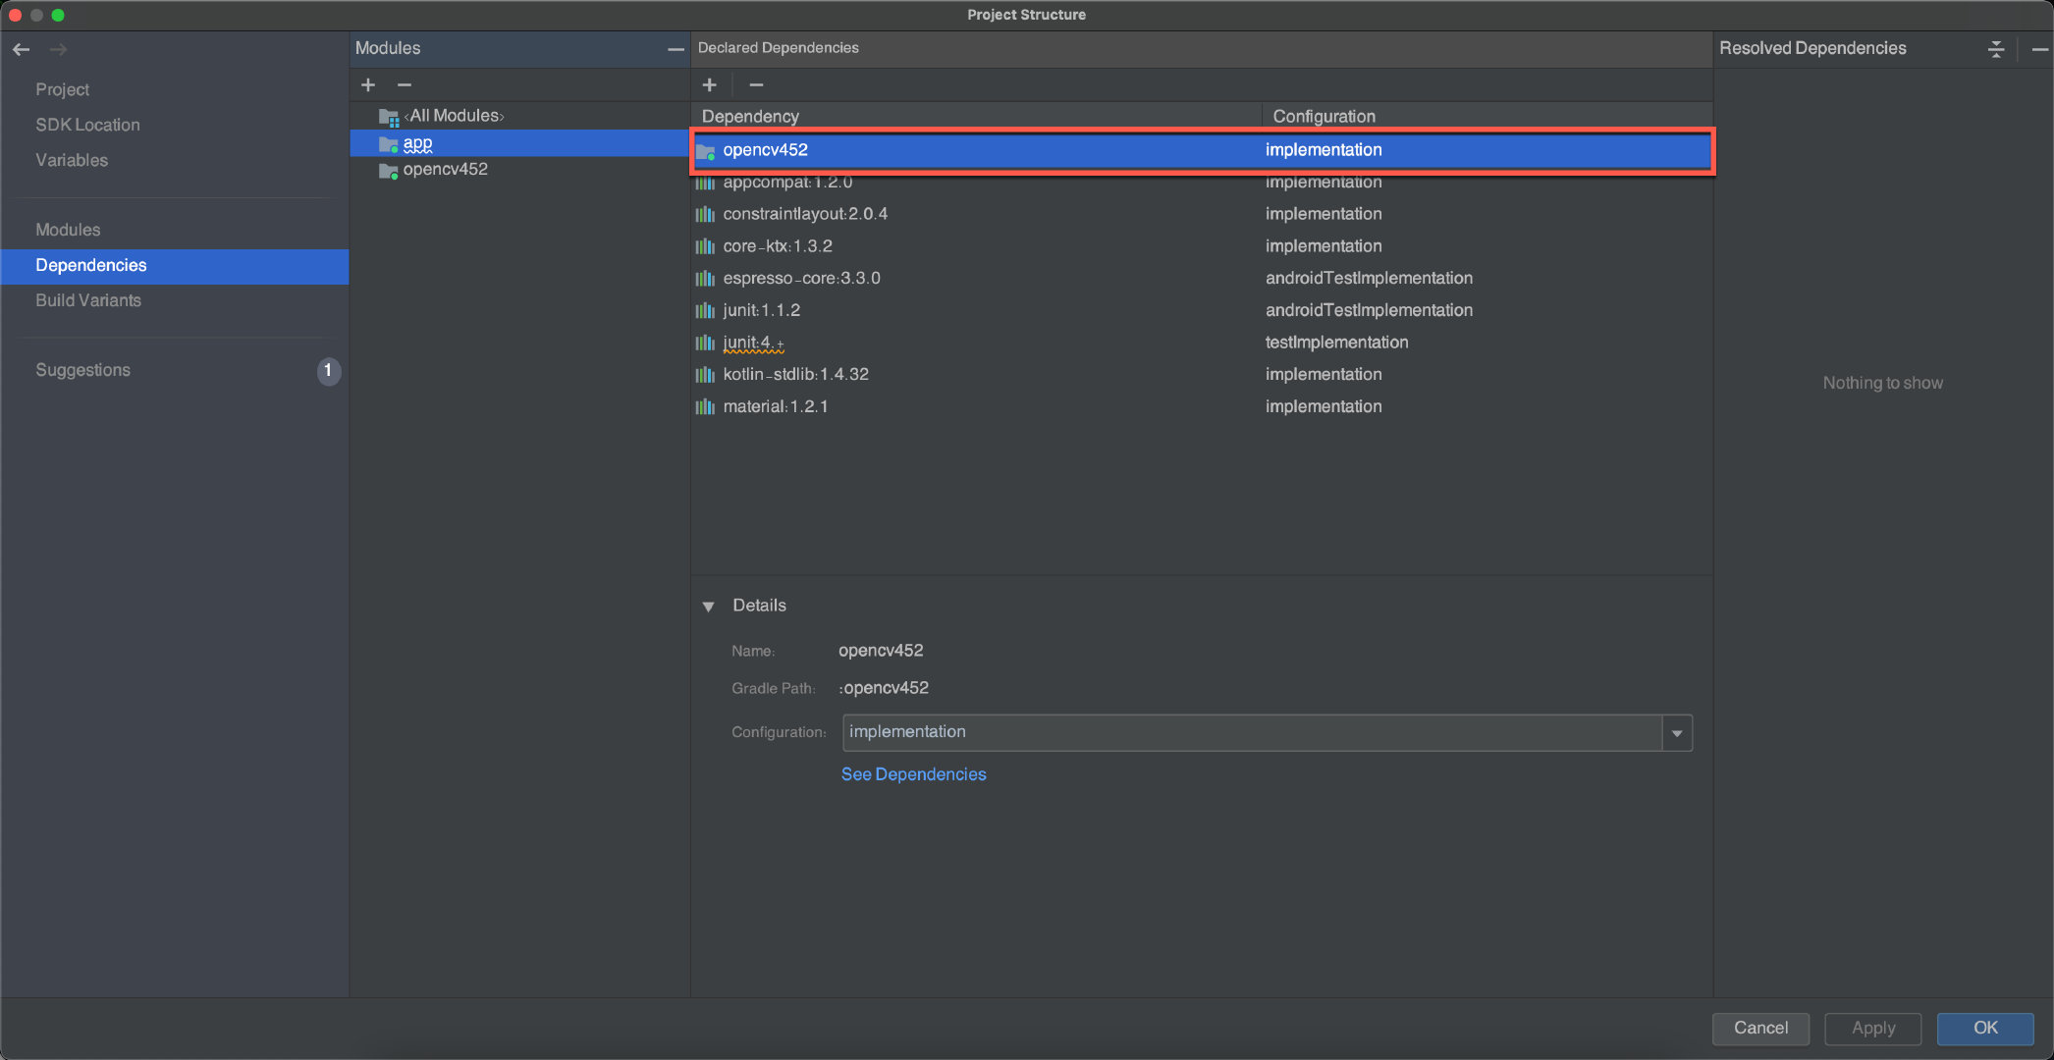Minimize the Modules panel
Viewport: 2054px width, 1060px height.
click(676, 49)
